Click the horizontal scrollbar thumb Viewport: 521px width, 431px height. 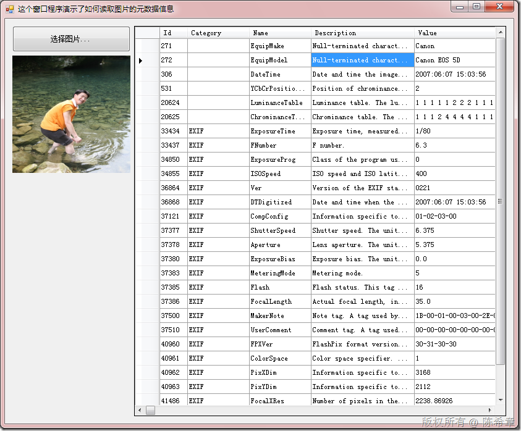tap(151, 411)
